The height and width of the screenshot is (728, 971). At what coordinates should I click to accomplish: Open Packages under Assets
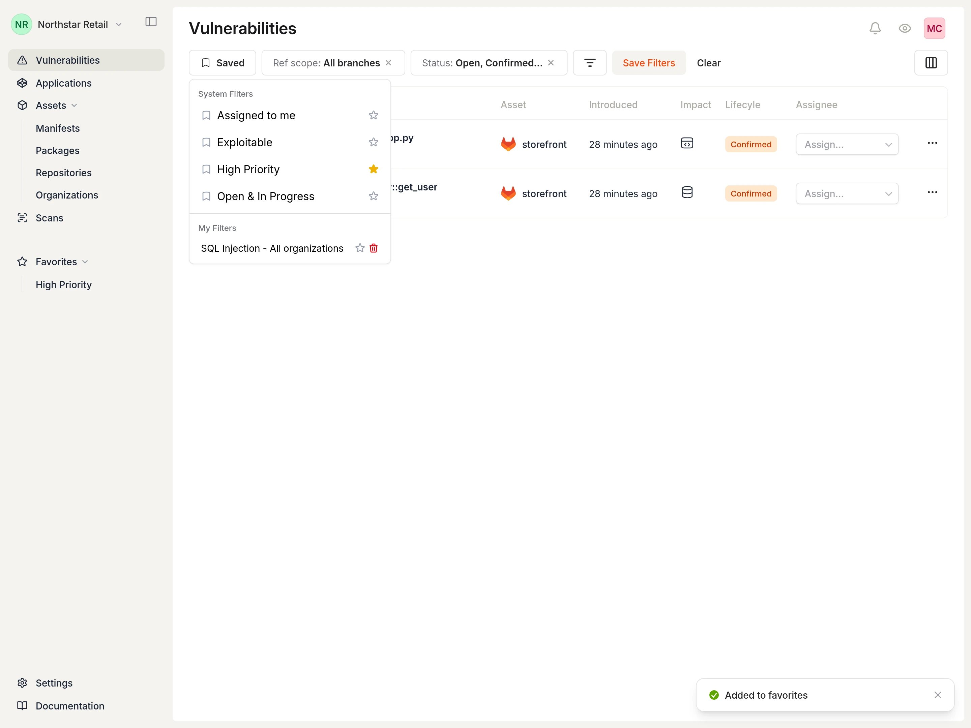(58, 151)
